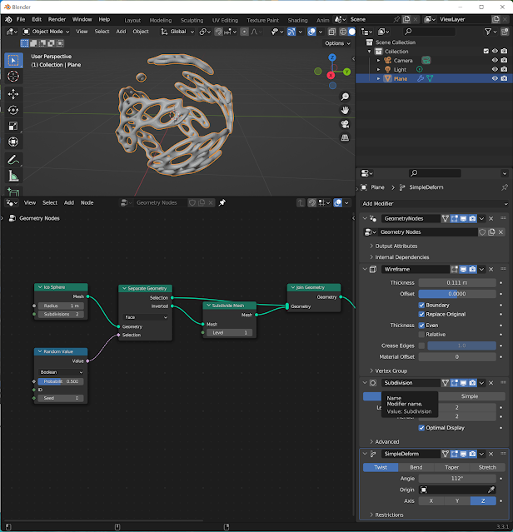Select the Bend deform method

point(416,467)
